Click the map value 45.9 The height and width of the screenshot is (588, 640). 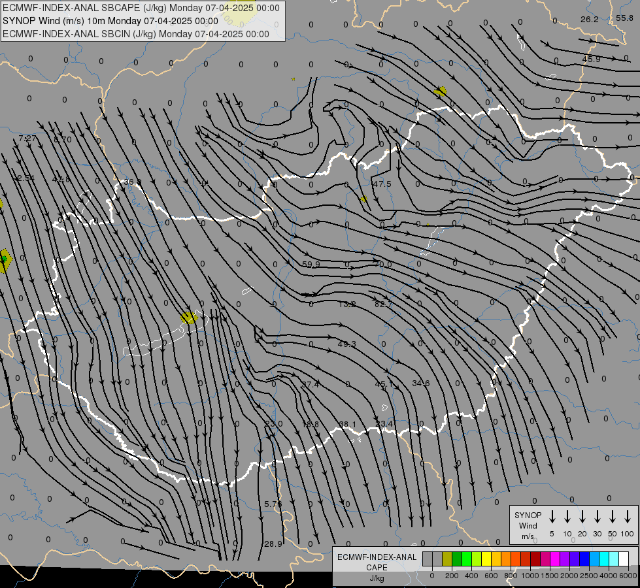(x=591, y=59)
